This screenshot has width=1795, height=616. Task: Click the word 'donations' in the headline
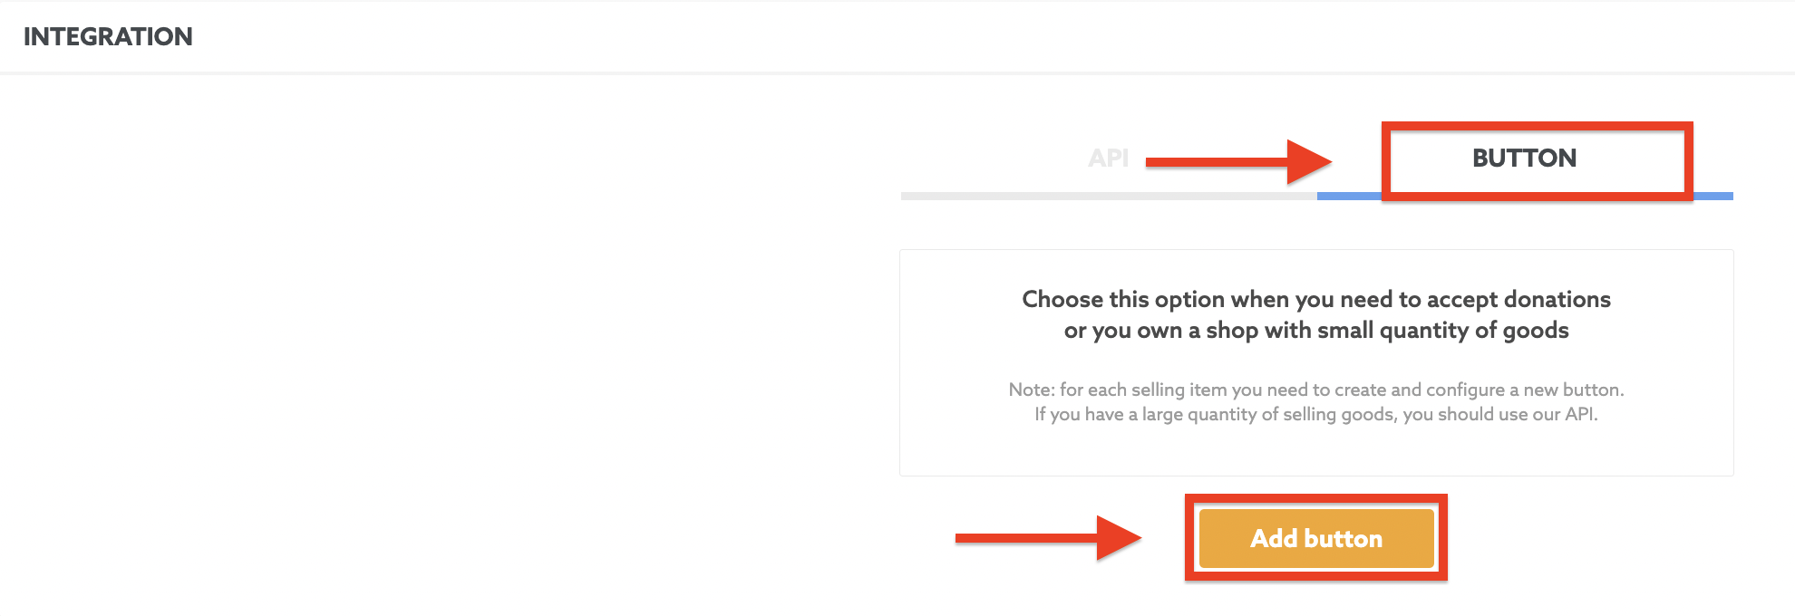coord(1557,299)
